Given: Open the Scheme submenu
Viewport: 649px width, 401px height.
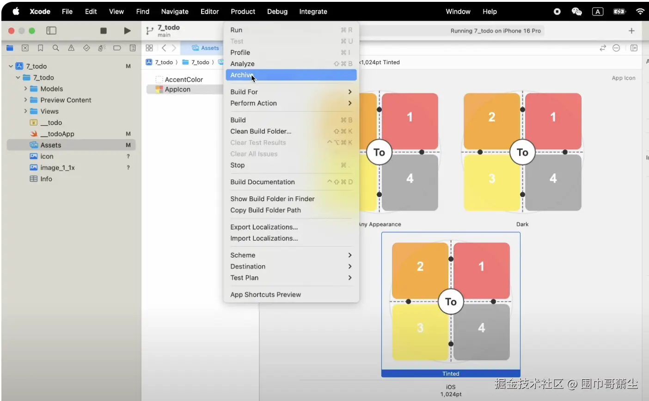Looking at the screenshot, I should click(x=291, y=255).
